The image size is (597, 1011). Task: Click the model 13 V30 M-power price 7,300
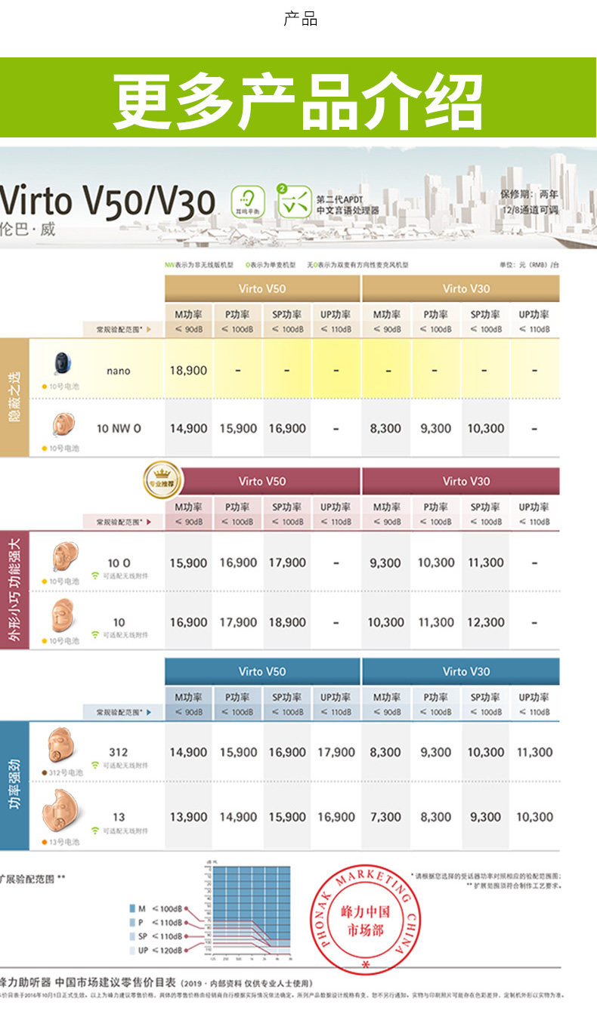click(385, 817)
